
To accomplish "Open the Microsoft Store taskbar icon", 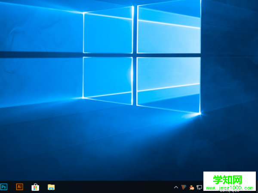I will pyautogui.click(x=35, y=187).
